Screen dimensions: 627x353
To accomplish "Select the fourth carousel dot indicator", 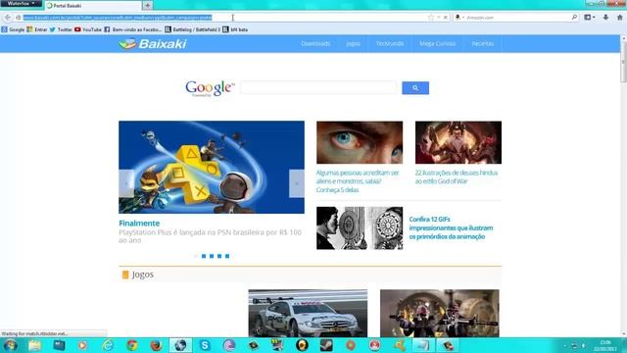I will 219,256.
